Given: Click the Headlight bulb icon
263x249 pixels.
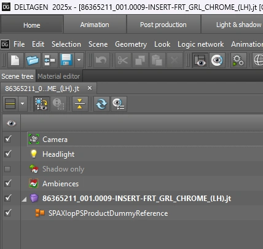Looking at the screenshot, I should point(34,154).
